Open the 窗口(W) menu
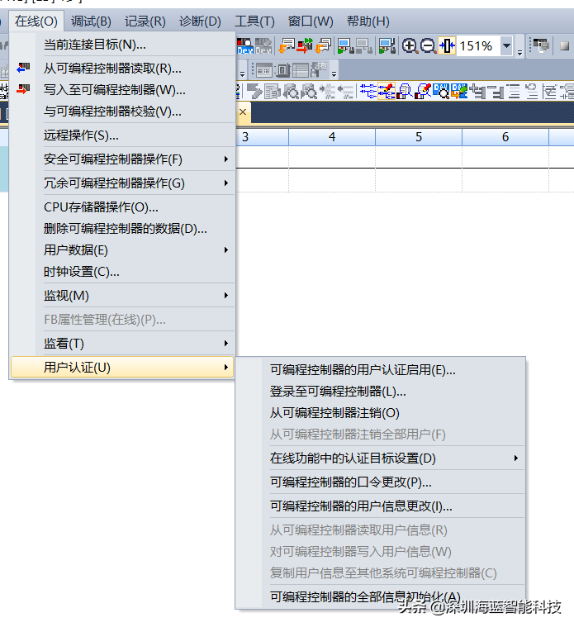 pos(311,21)
